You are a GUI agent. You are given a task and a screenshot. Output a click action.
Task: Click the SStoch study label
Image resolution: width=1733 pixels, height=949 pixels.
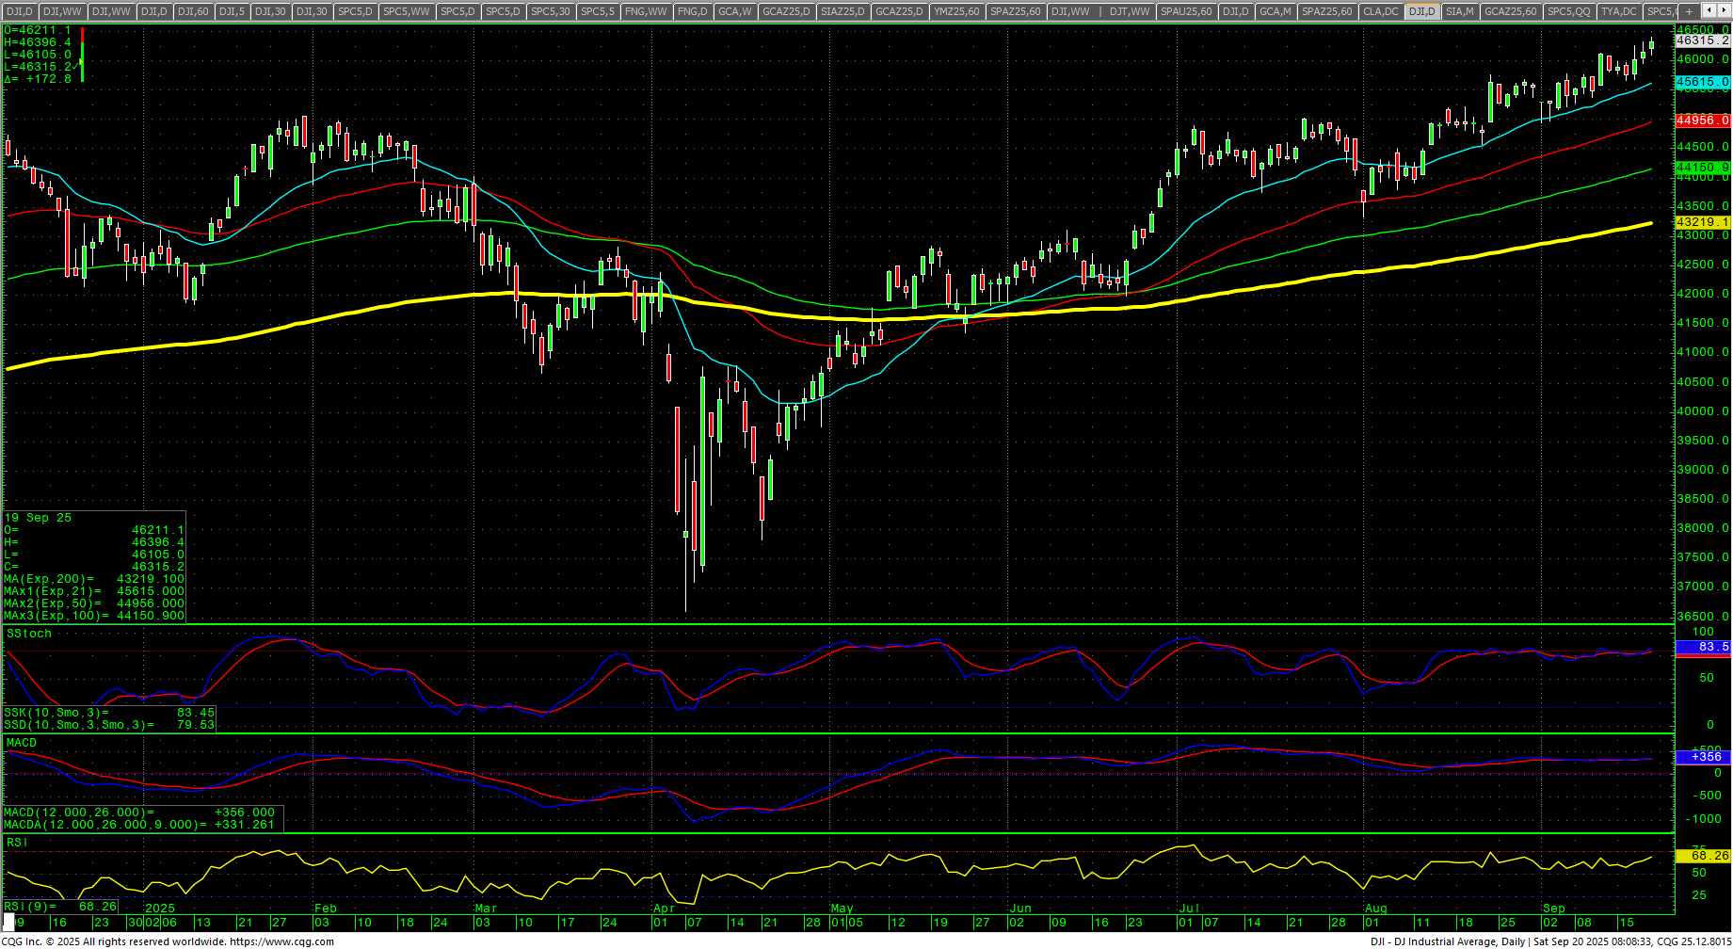click(29, 634)
